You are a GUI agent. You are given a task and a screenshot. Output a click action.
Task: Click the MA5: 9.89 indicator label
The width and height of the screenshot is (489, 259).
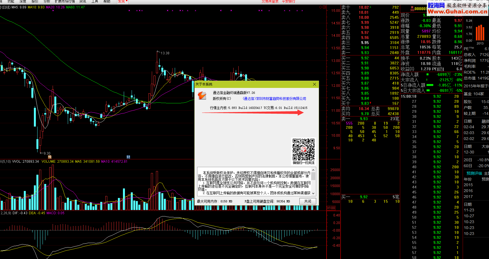19,7
